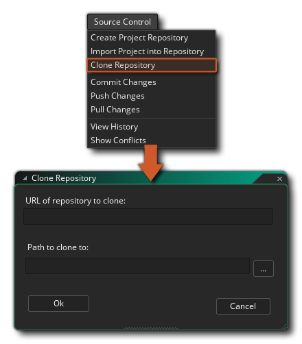The height and width of the screenshot is (344, 302).
Task: Close the Clone Repository dialog
Action: tap(279, 179)
